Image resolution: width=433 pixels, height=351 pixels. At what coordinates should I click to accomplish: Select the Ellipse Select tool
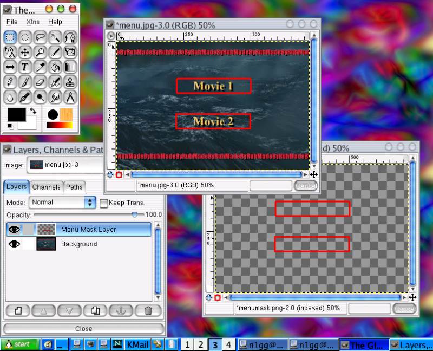click(x=25, y=37)
